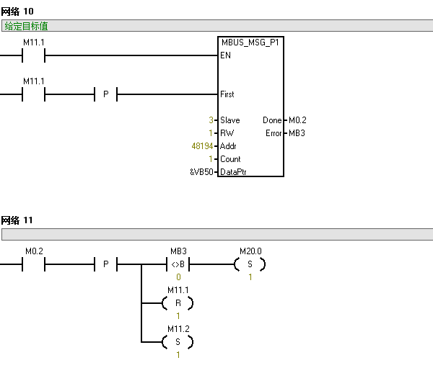Screen dimensions: 433x368
Task: Click the Addr pin label on the block
Action: (228, 146)
